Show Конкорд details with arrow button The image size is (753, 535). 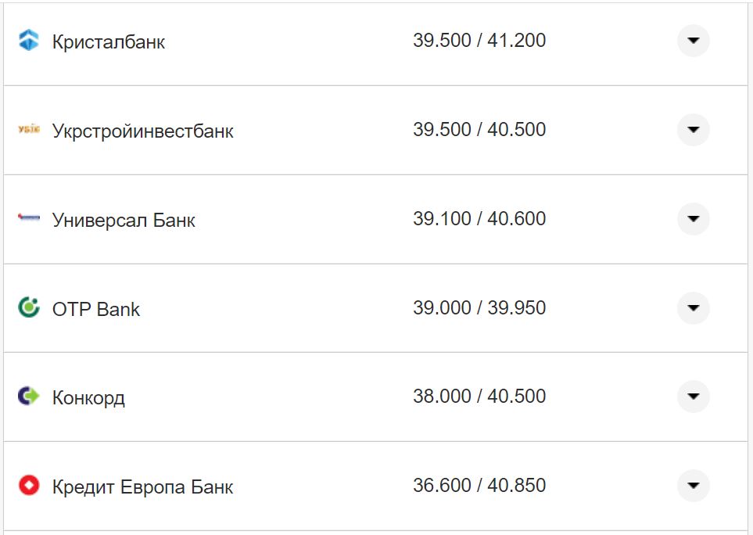(693, 397)
